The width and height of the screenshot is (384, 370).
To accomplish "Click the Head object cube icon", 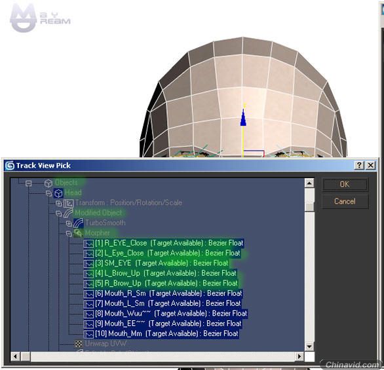I will click(58, 193).
